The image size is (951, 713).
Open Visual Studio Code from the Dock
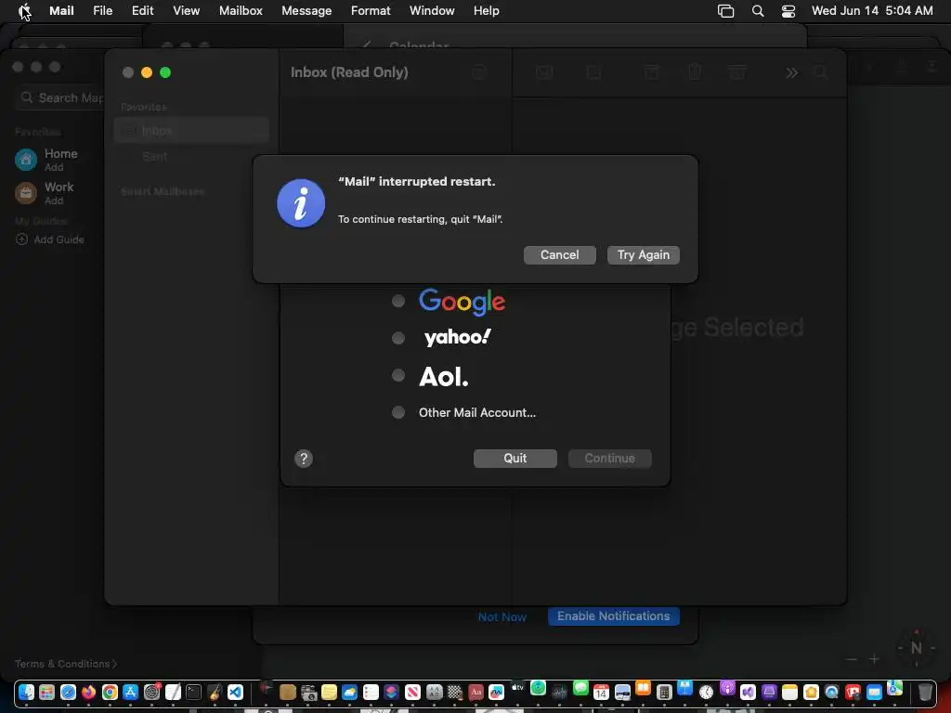235,692
